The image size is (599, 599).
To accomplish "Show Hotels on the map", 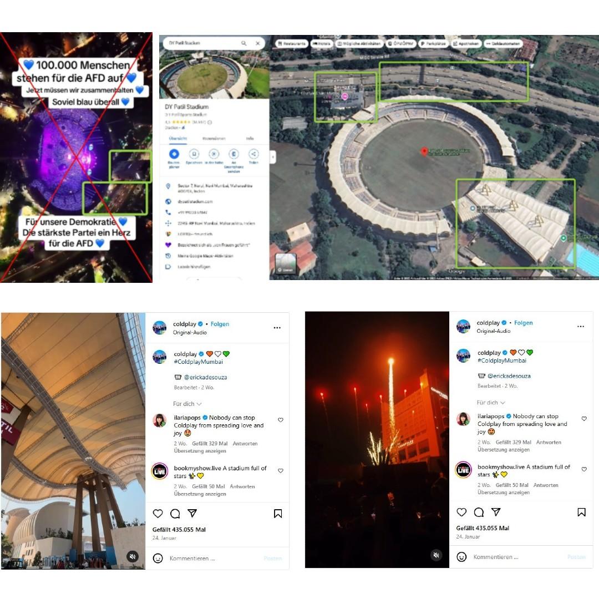I will click(x=322, y=44).
